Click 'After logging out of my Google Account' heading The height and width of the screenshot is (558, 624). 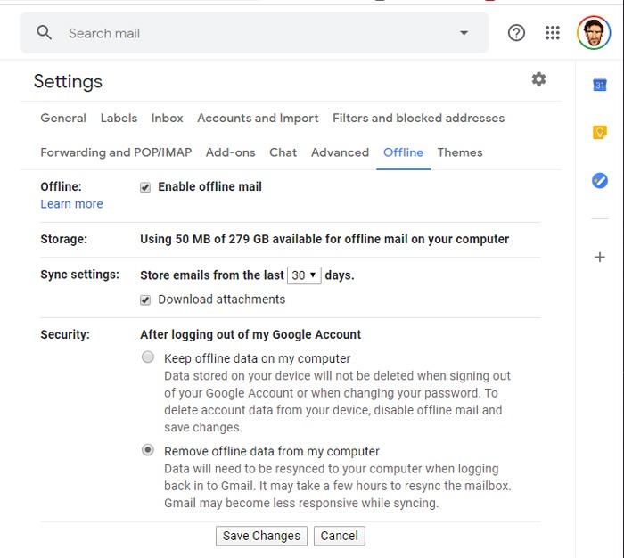[x=250, y=334]
